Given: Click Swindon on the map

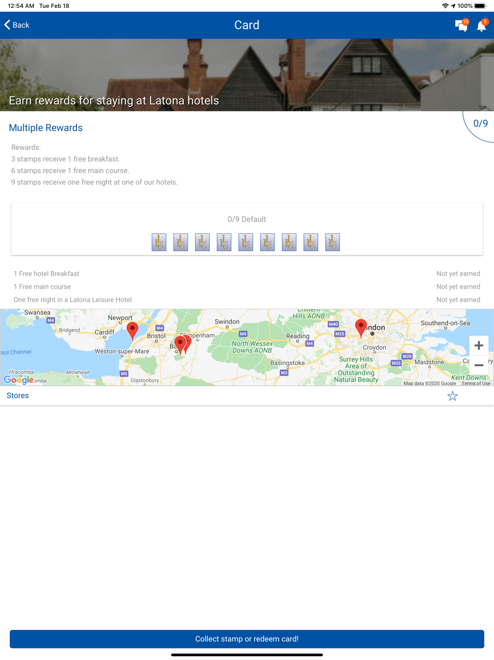Looking at the screenshot, I should 227,322.
